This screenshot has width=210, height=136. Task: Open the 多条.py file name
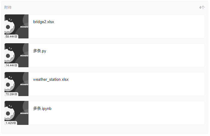[x=40, y=51]
